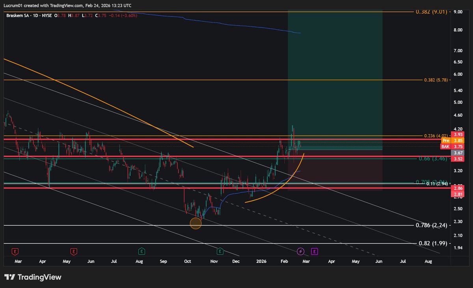The height and width of the screenshot is (288, 473).
Task: Select the 4.60 price axis label
Action: (x=458, y=115)
